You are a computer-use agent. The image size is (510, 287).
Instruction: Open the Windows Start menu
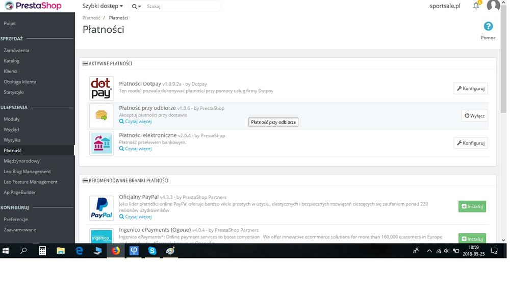(x=6, y=251)
